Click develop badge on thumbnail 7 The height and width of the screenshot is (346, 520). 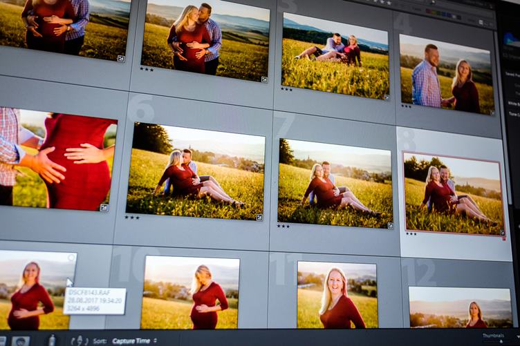[x=390, y=225]
